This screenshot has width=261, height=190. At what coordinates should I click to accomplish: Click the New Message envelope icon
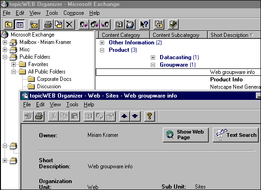(34, 25)
